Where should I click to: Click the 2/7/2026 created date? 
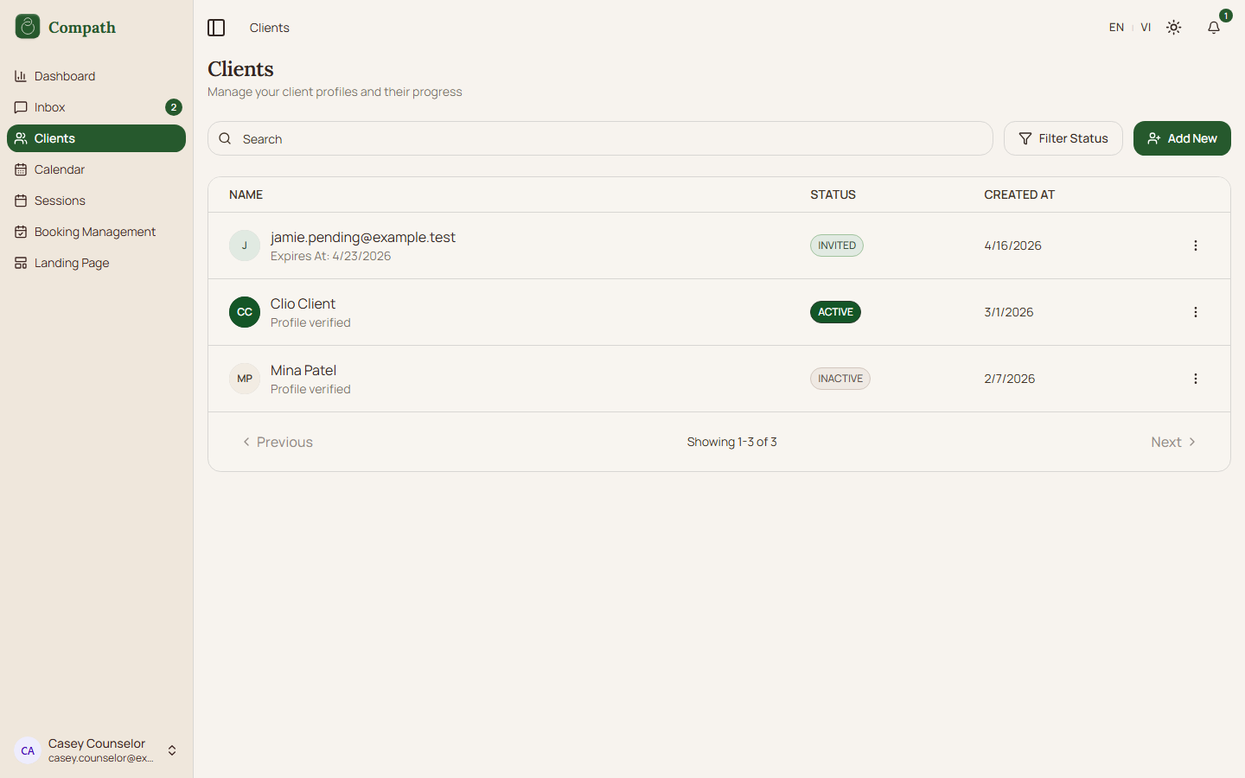(x=1009, y=379)
